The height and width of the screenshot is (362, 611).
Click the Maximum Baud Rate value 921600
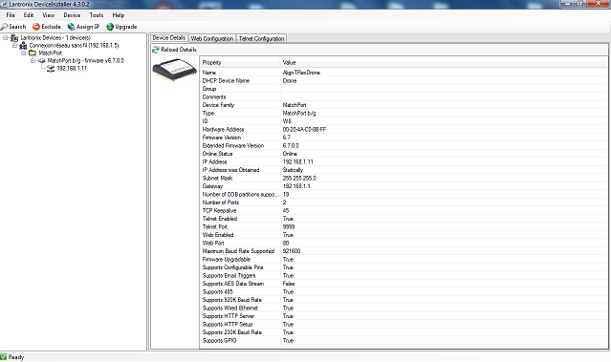pyautogui.click(x=292, y=251)
